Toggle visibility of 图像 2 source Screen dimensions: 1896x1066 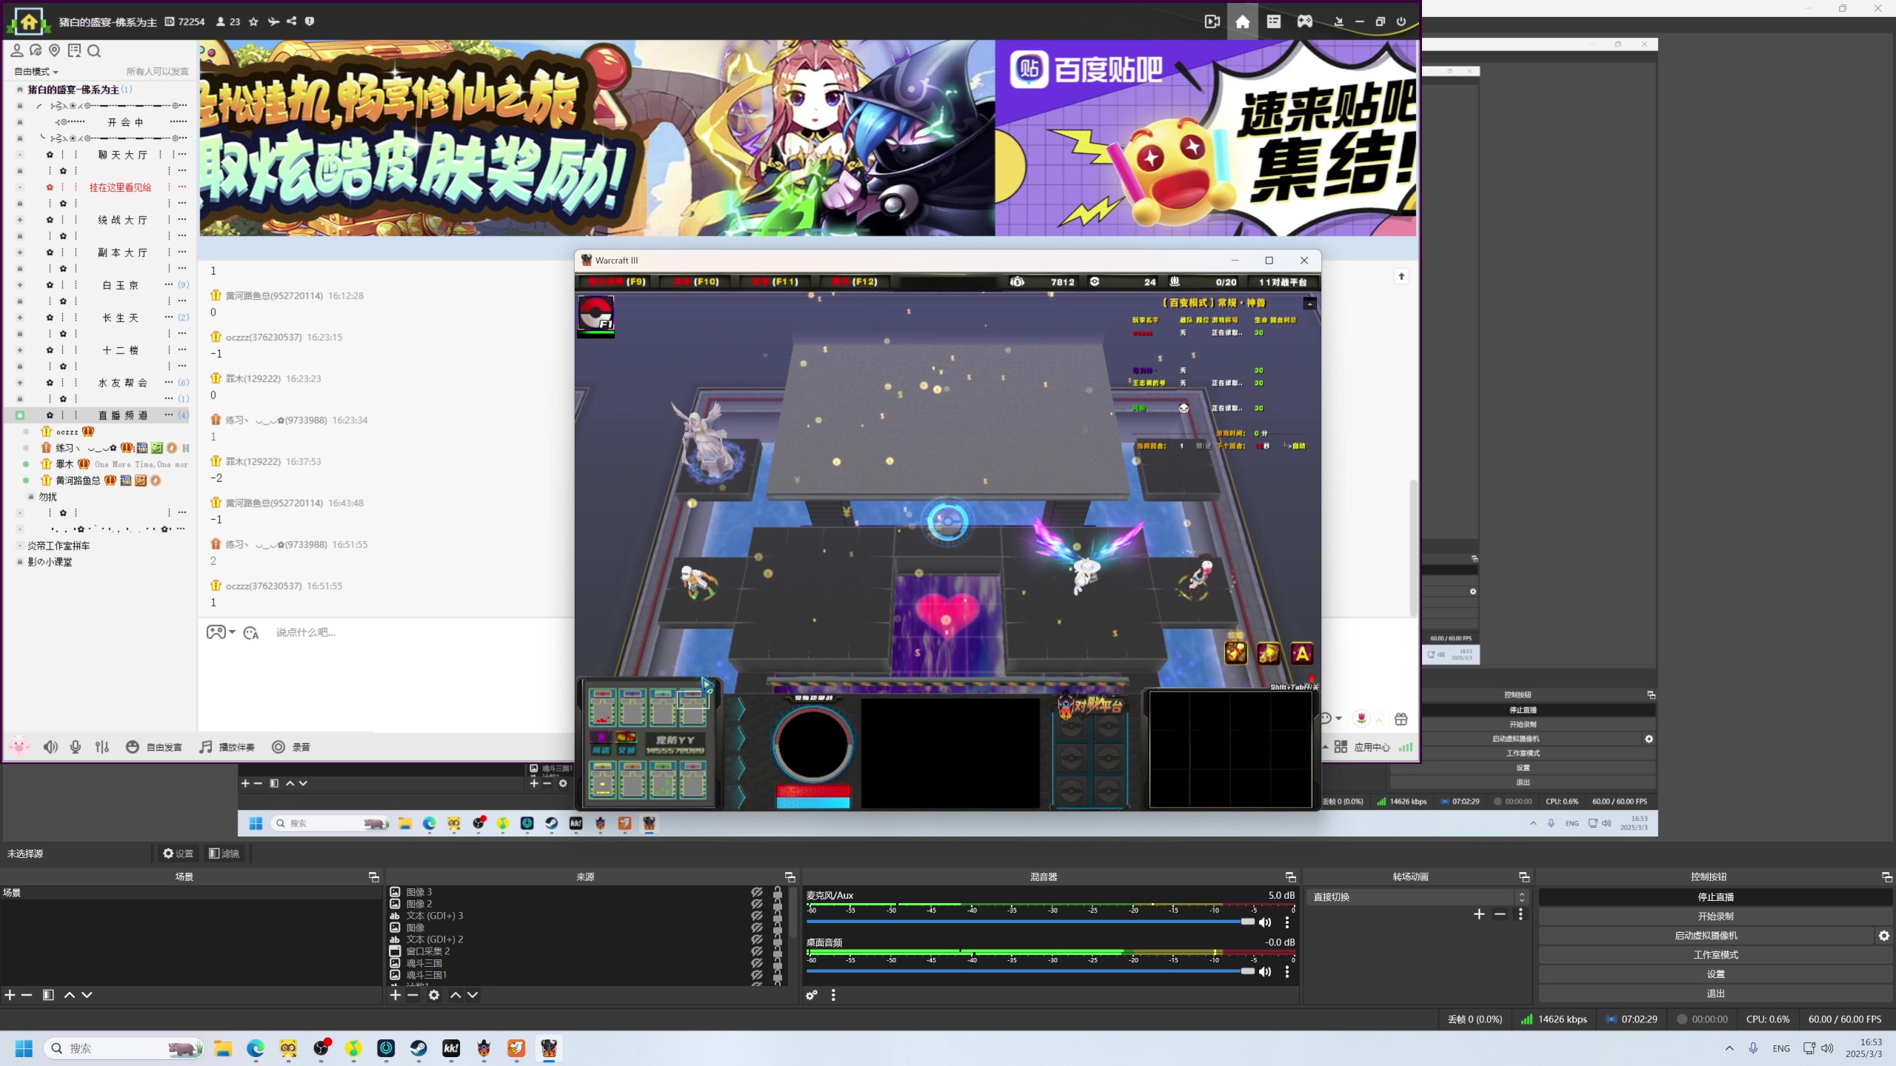pos(757,904)
